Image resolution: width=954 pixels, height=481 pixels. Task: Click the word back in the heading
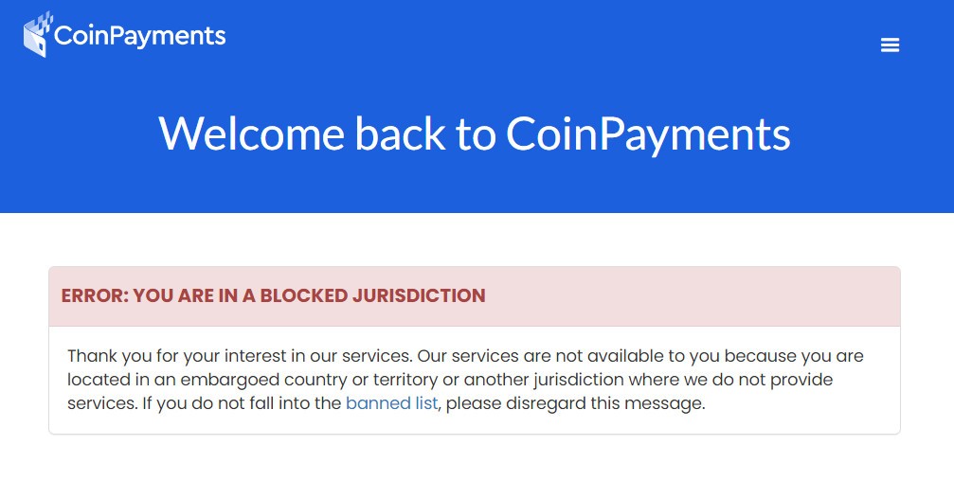click(400, 134)
